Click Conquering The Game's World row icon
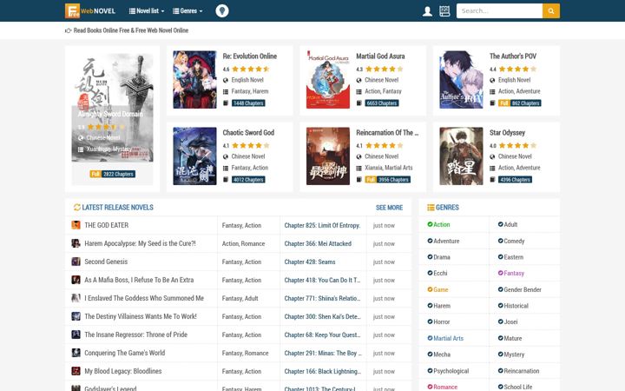The image size is (625, 391). click(x=76, y=353)
